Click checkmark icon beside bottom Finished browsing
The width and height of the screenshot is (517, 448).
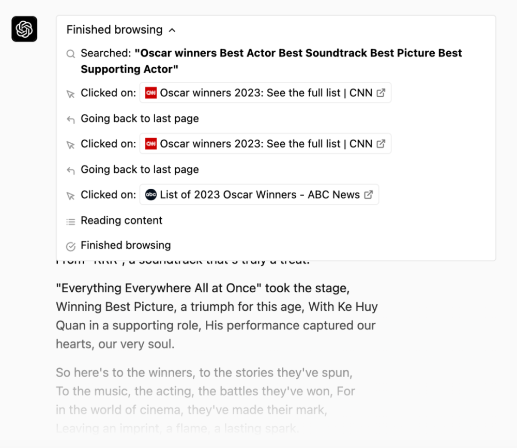(71, 246)
